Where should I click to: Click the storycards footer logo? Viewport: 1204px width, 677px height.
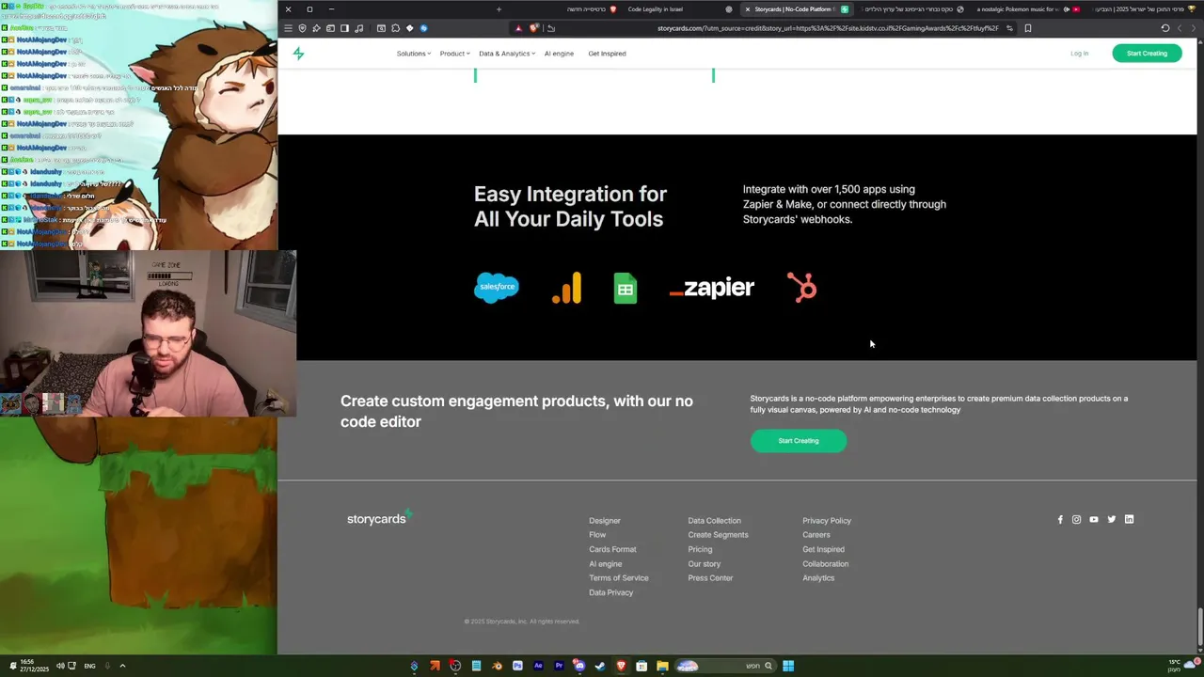tap(380, 518)
